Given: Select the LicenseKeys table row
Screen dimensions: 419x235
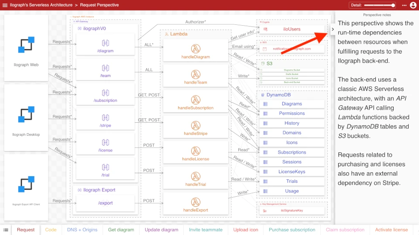Looking at the screenshot, I should click(292, 172).
